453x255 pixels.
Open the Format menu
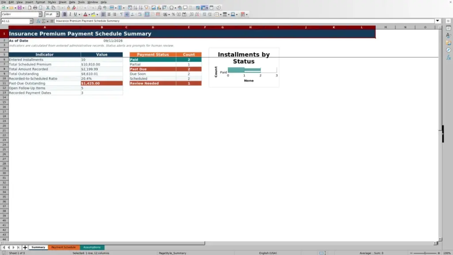pos(40,2)
